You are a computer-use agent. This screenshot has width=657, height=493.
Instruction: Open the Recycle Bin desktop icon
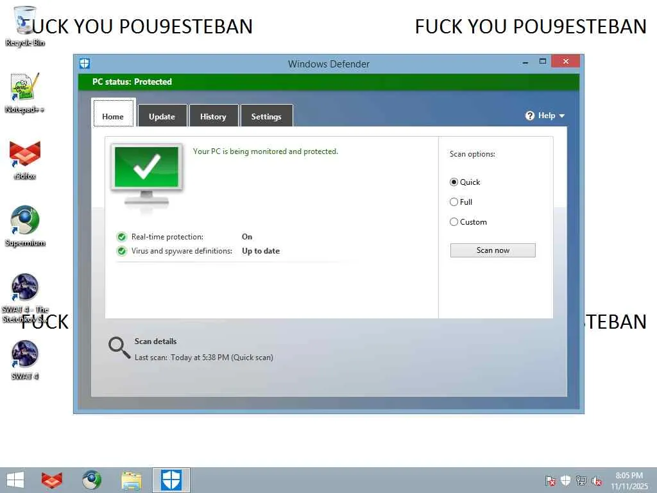(25, 26)
